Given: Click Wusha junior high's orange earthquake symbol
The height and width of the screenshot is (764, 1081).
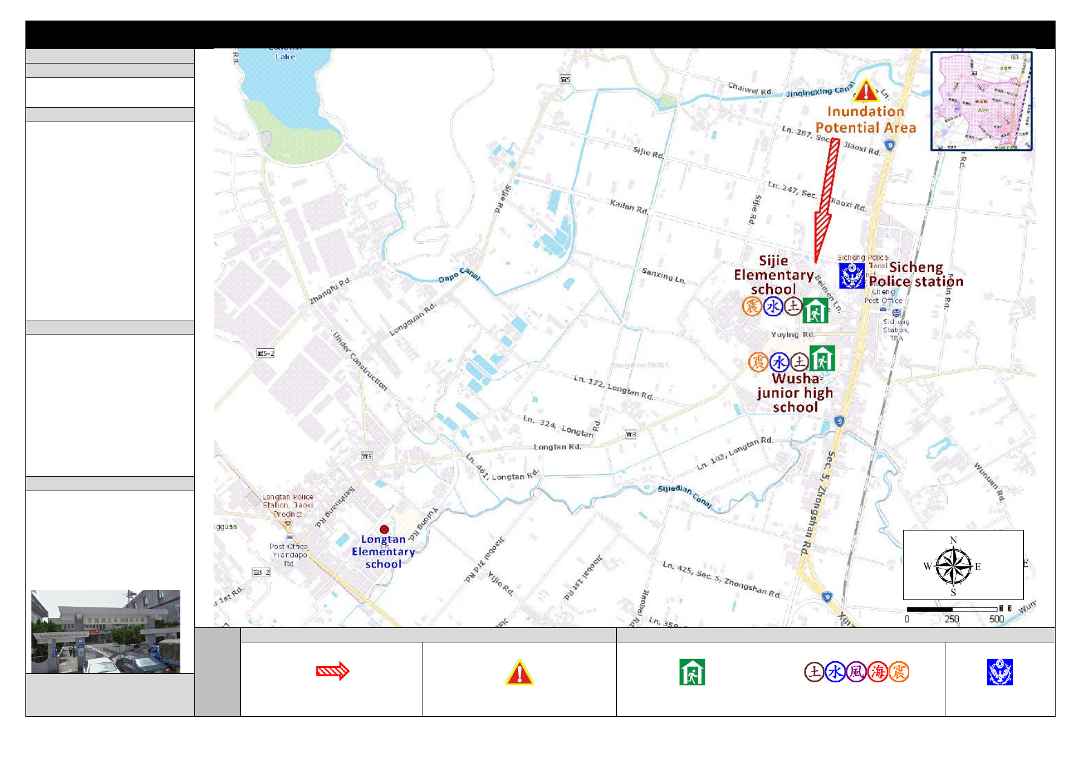Looking at the screenshot, I should tap(758, 362).
